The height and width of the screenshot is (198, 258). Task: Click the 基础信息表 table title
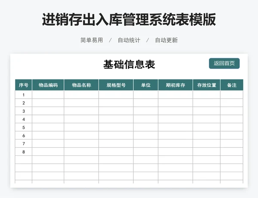129,65
